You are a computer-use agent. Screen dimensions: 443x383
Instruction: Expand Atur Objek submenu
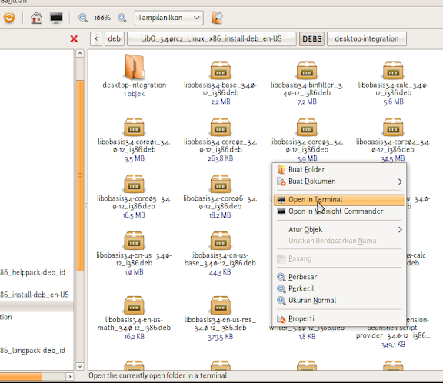[x=339, y=230]
